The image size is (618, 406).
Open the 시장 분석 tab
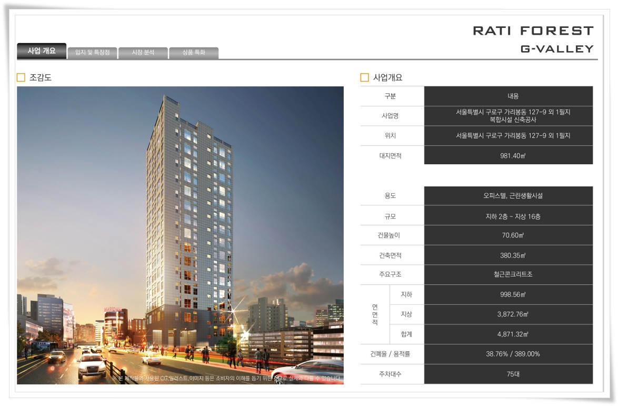[x=143, y=53]
